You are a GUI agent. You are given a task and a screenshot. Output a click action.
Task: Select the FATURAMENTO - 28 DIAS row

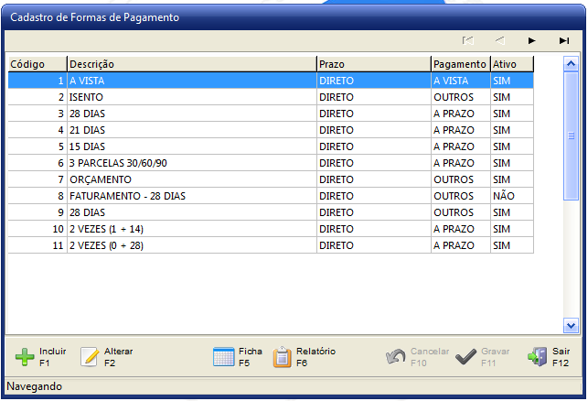pos(271,196)
